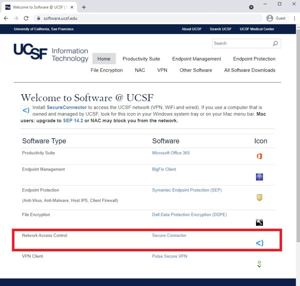
Task: Click the UCSF Information Technology logo
Action: (51, 53)
